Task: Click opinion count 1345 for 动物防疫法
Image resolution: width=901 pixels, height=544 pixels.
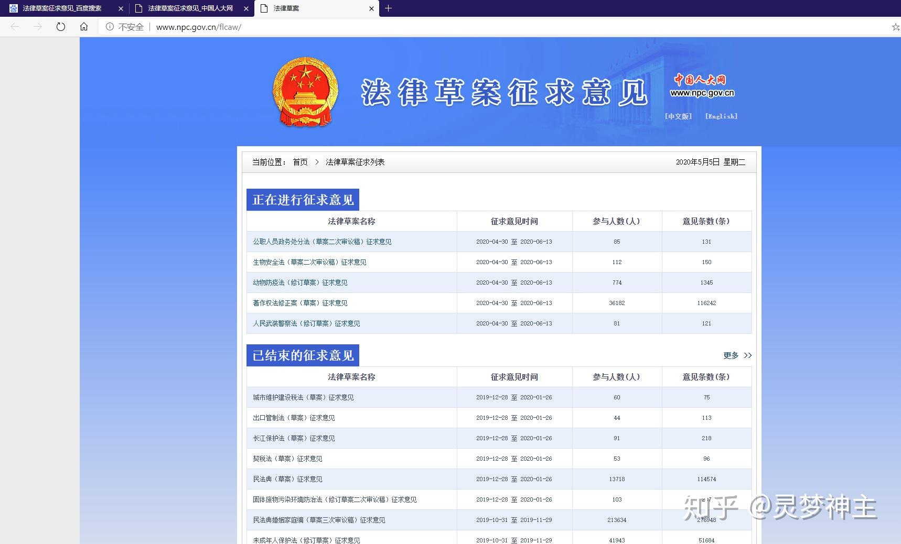Action: 706,282
